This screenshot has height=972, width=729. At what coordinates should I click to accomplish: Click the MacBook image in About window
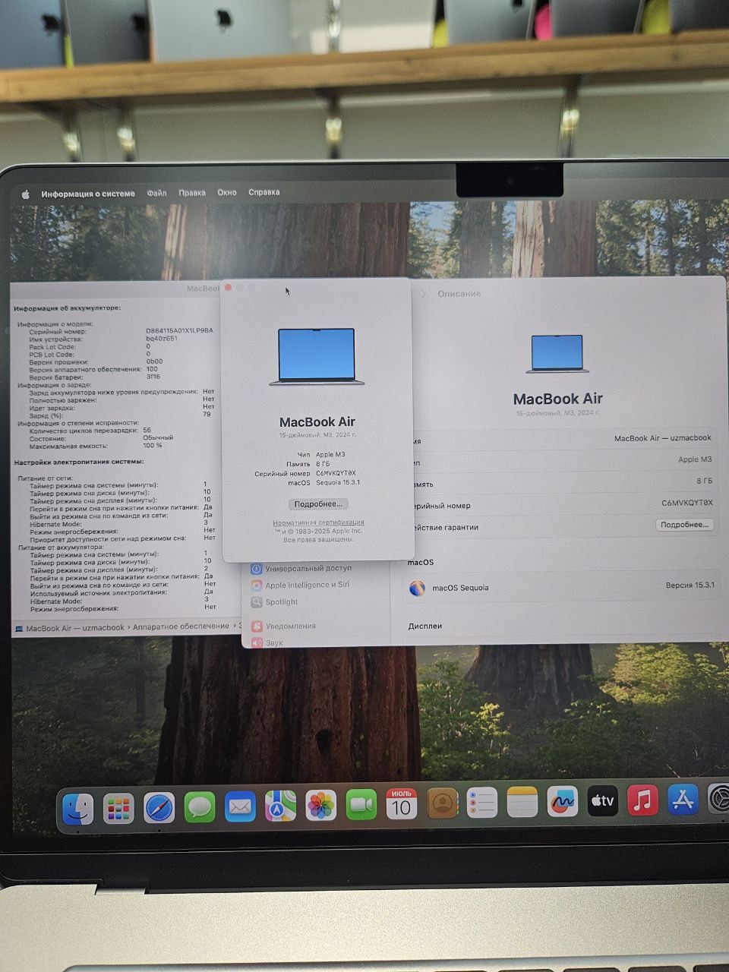(x=317, y=357)
